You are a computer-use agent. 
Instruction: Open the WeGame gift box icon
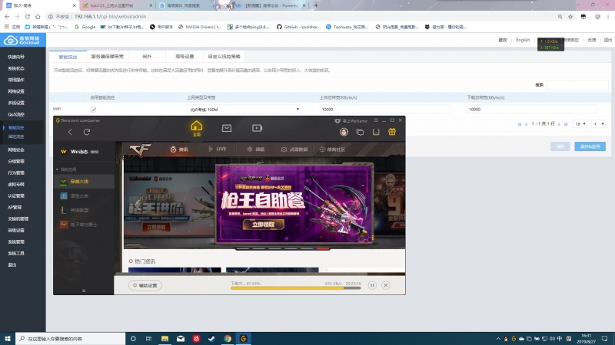click(x=392, y=132)
